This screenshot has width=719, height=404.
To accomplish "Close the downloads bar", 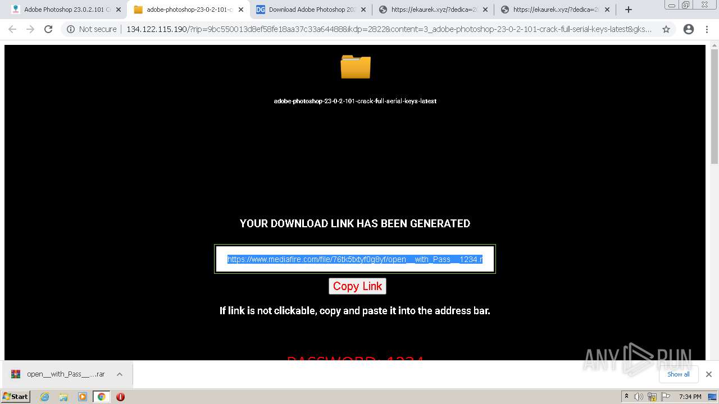I will tap(709, 374).
